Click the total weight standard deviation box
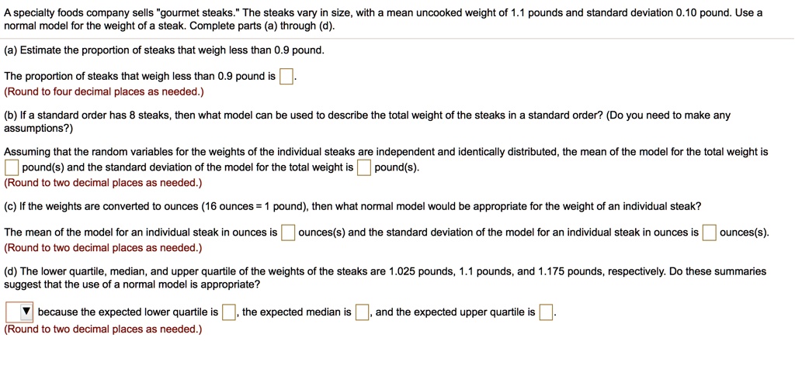This screenshot has width=795, height=379. 363,167
